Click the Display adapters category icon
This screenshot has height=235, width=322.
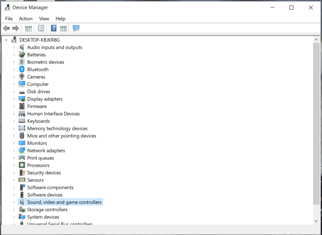pos(22,99)
